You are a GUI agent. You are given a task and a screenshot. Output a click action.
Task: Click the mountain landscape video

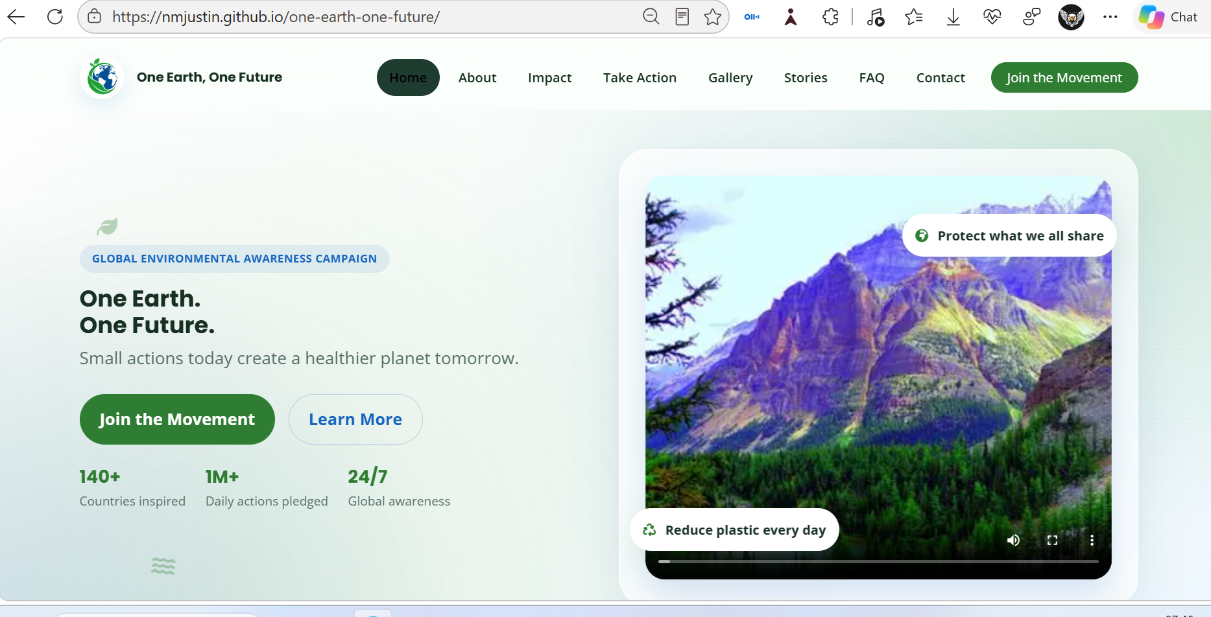878,377
